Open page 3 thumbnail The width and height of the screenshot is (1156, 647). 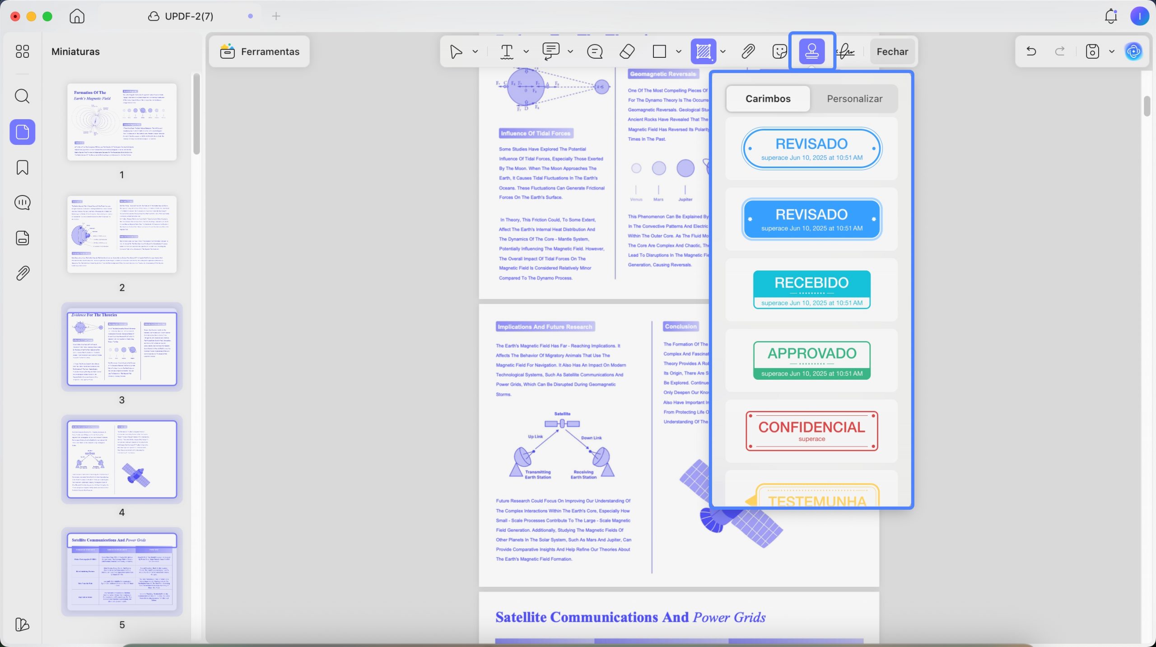click(x=122, y=347)
